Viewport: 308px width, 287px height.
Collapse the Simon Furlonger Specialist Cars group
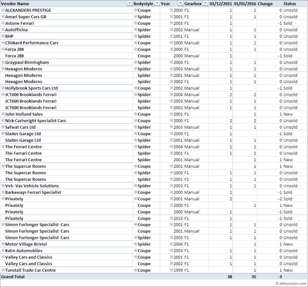tap(3, 225)
